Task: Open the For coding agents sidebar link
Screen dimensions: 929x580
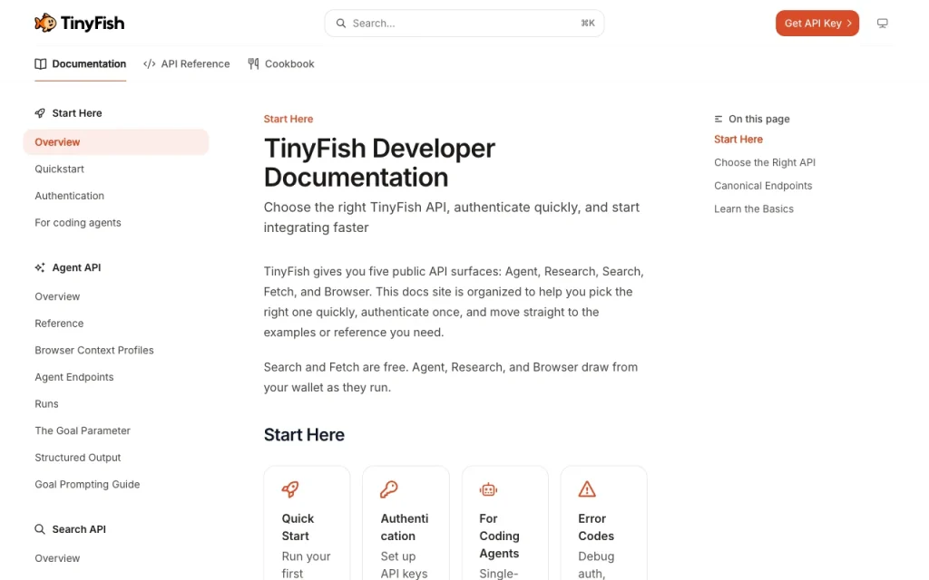Action: click(78, 223)
